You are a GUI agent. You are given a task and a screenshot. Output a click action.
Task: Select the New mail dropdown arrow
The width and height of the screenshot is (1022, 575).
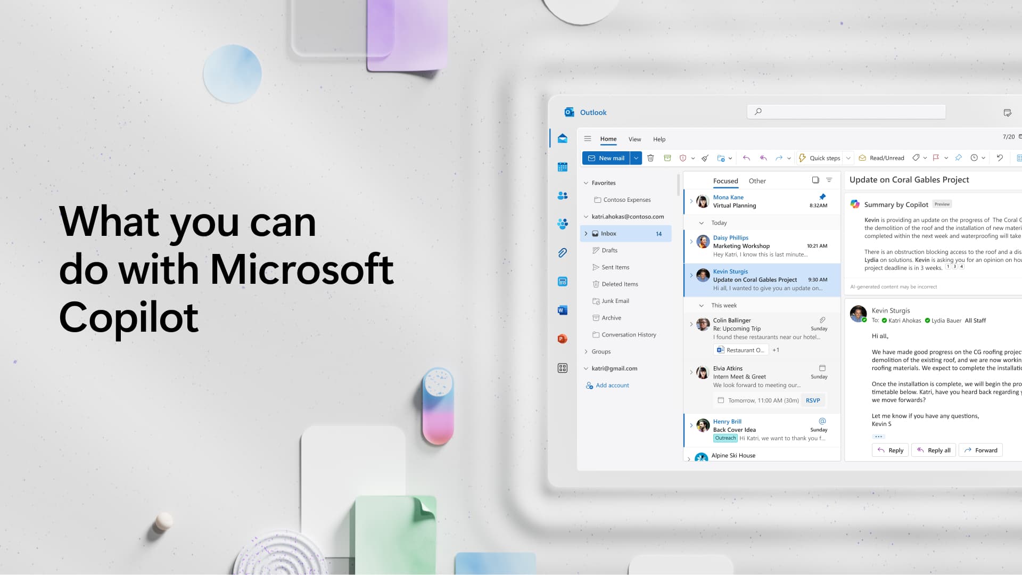[636, 158]
